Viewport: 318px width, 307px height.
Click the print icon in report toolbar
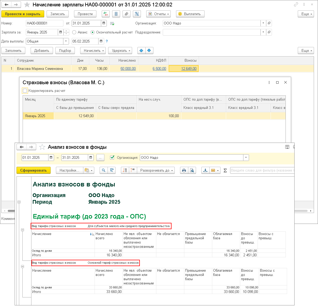(x=184, y=170)
